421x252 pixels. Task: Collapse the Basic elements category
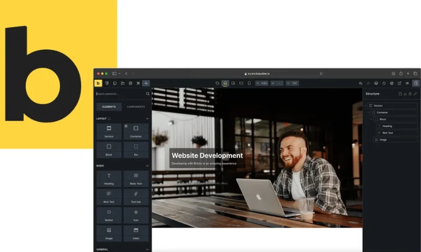click(x=147, y=165)
